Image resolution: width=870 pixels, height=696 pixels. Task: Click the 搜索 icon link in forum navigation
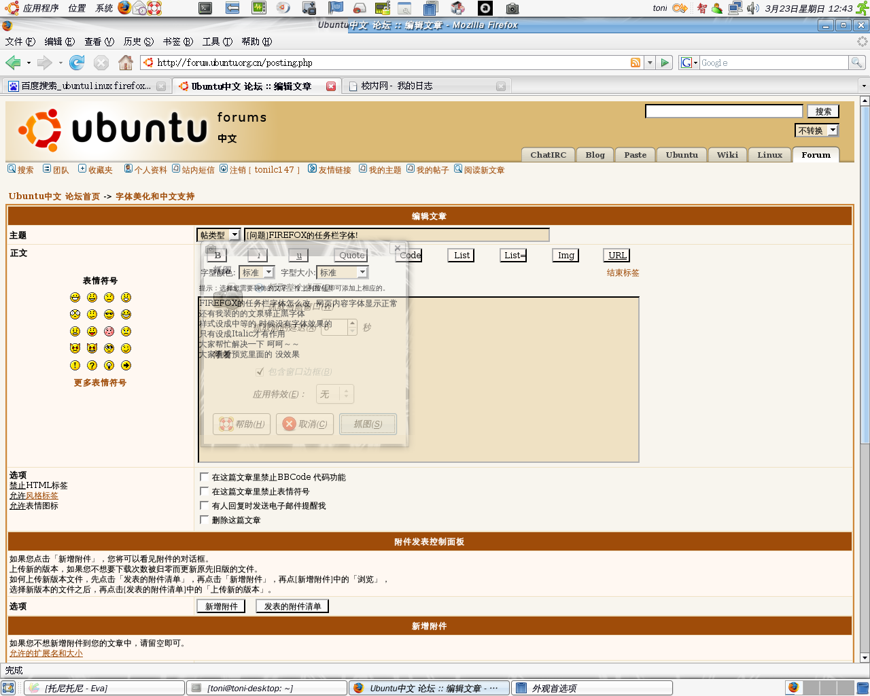(20, 169)
